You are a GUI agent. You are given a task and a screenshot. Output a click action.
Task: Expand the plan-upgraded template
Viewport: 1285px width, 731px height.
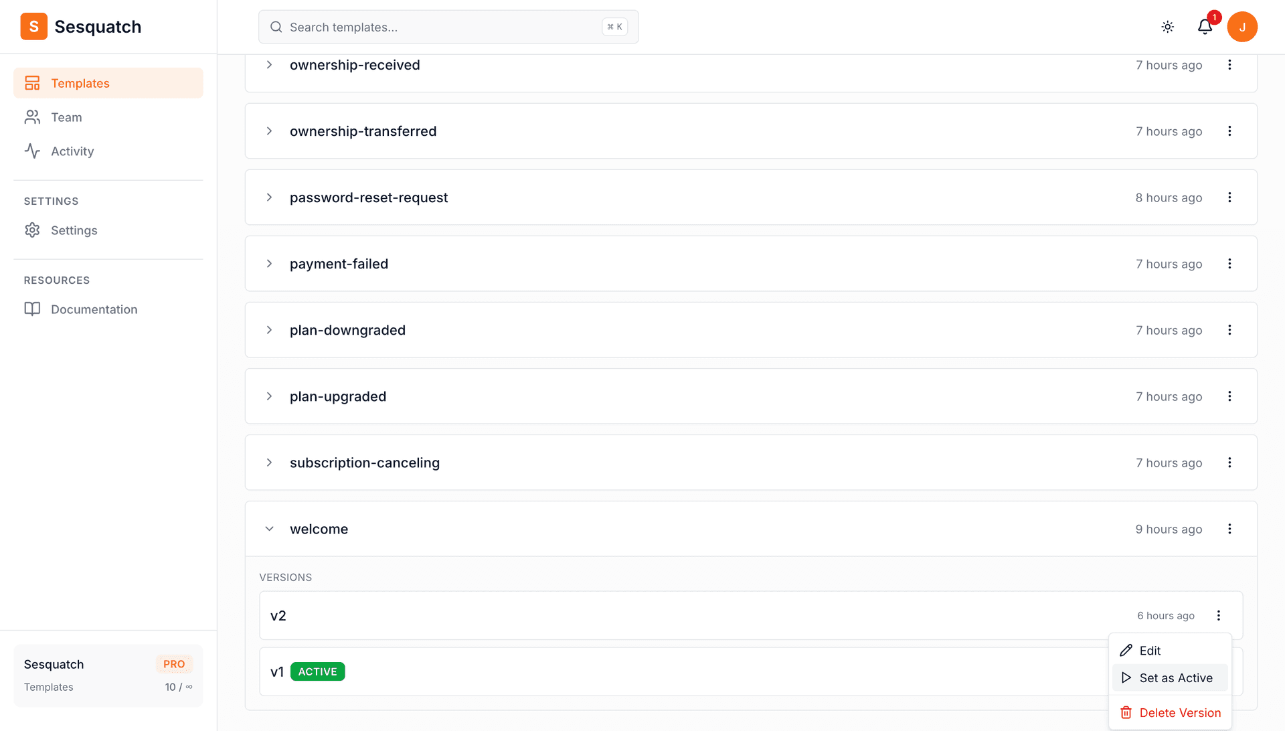coord(270,396)
